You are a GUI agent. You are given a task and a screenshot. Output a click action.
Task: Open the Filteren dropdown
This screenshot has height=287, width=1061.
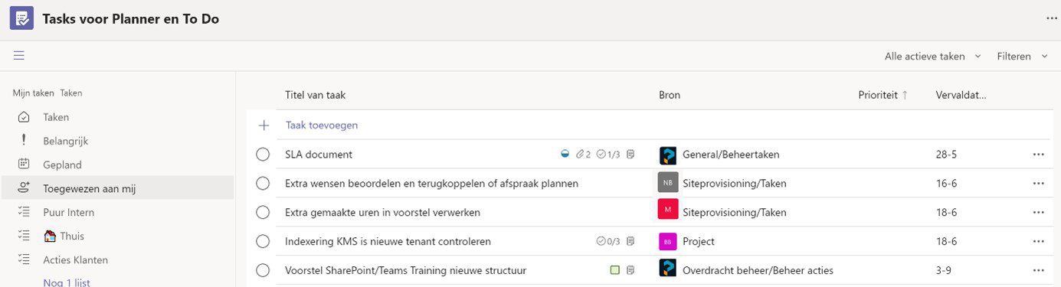(1023, 56)
